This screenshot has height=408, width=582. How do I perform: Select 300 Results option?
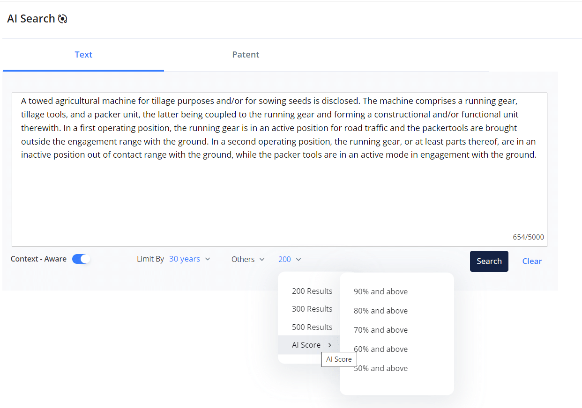pyautogui.click(x=312, y=309)
